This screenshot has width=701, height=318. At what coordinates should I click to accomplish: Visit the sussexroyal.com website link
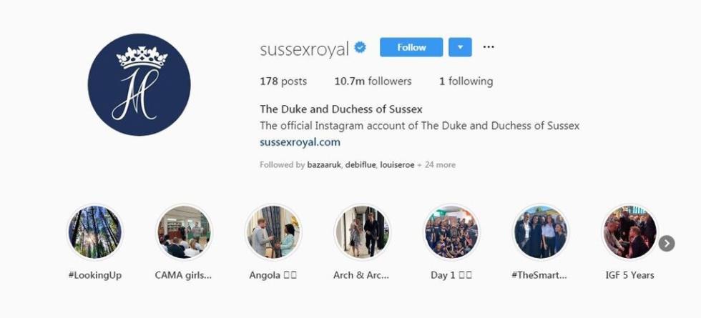(300, 142)
